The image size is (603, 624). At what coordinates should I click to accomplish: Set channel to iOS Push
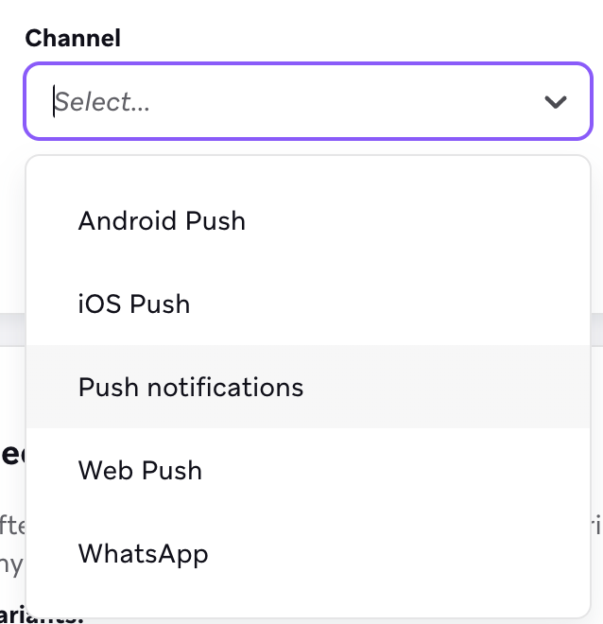coord(134,304)
